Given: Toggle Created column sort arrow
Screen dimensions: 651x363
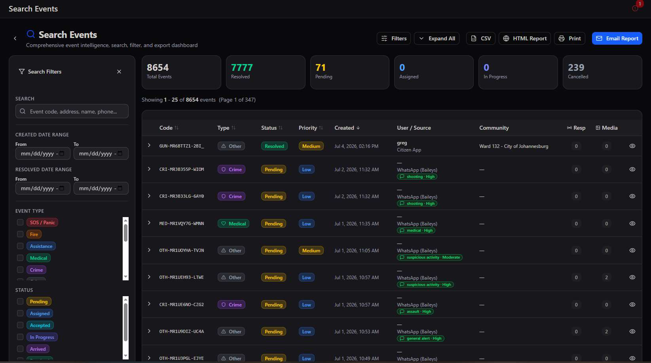Looking at the screenshot, I should tap(358, 128).
